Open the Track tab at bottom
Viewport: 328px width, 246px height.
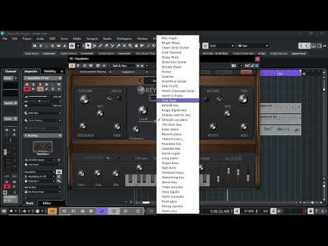click(x=29, y=203)
